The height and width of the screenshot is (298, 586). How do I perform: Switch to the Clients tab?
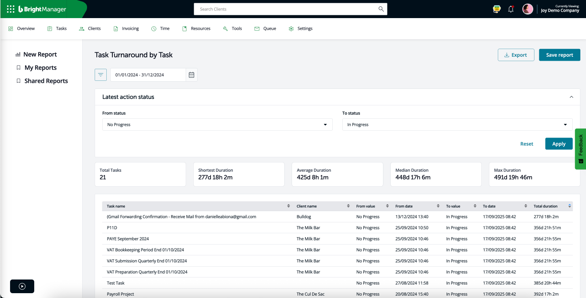89,28
